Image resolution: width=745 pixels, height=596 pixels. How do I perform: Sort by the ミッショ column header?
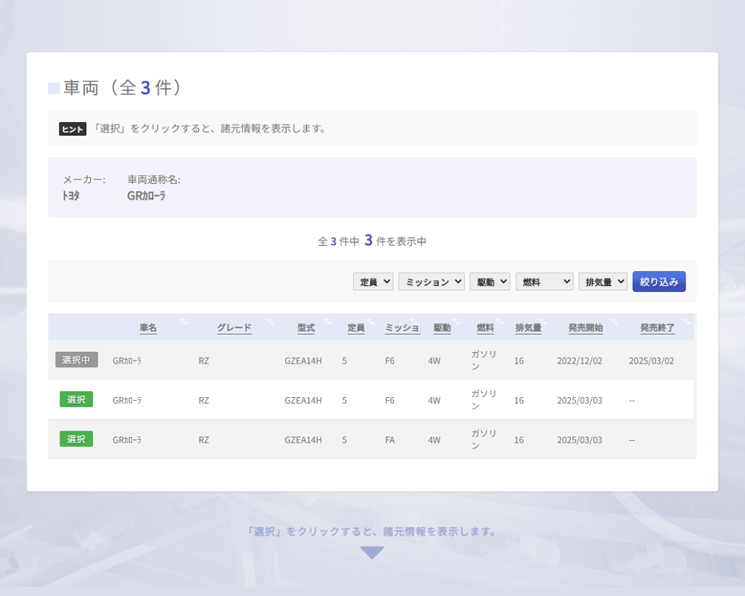(402, 328)
